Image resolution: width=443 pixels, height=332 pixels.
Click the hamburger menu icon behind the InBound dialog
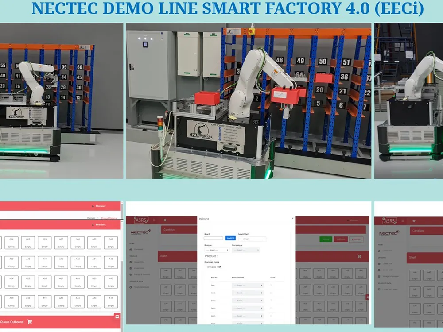[154, 220]
